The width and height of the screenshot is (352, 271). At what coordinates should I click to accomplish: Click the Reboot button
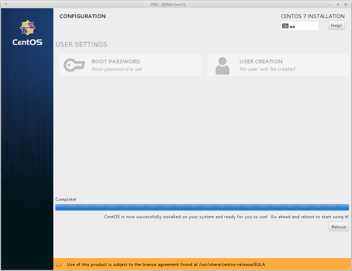coord(339,227)
